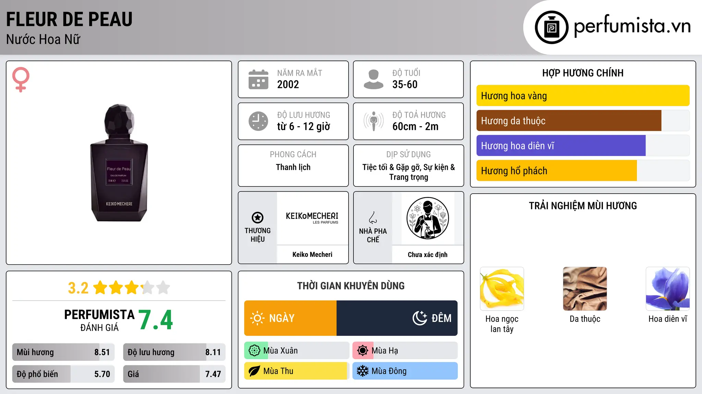
Task: Click the Keiko Mecheri Les Parfums logo
Action: pos(312,218)
